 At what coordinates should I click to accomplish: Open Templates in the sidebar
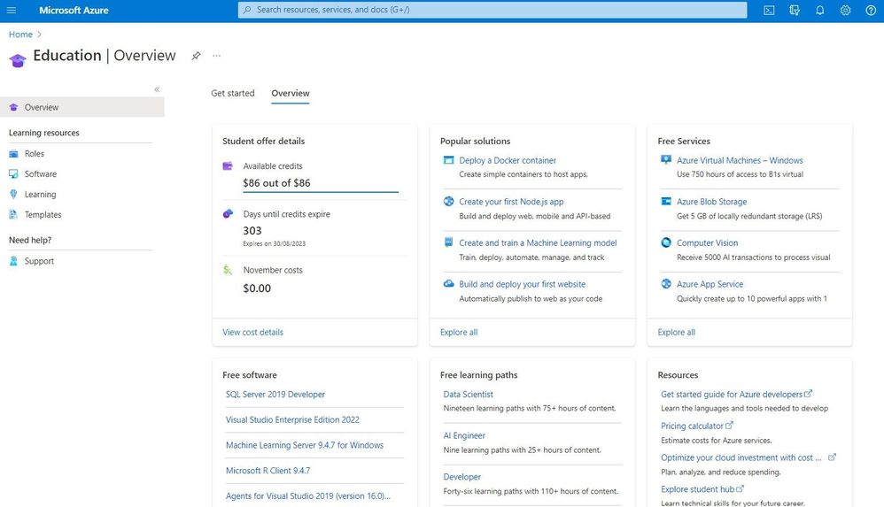pyautogui.click(x=43, y=215)
